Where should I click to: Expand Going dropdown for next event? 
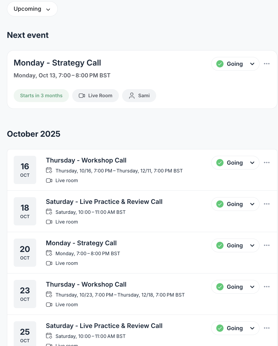click(252, 64)
